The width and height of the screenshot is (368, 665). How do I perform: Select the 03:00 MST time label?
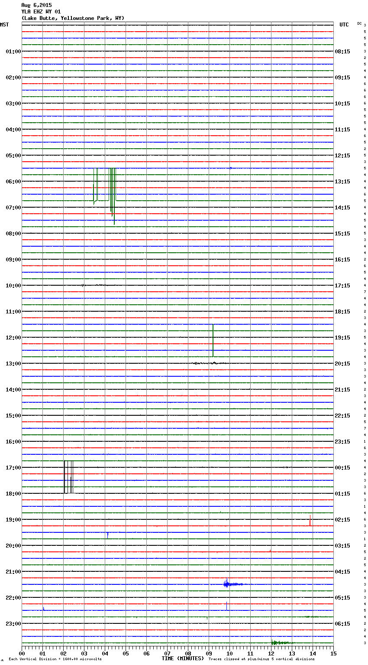pyautogui.click(x=13, y=104)
